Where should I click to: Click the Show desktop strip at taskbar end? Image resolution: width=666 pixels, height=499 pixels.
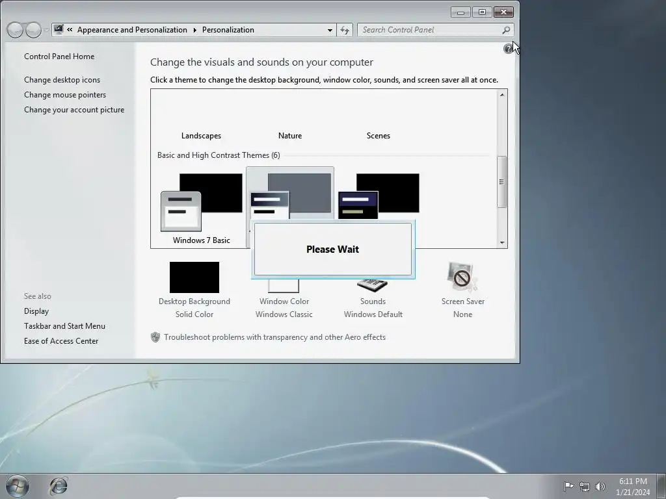[661, 486]
